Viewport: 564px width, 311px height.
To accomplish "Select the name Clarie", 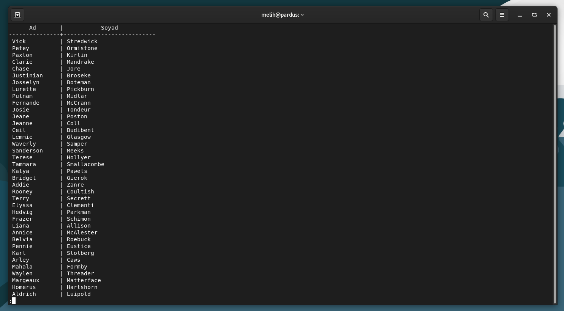I will [22, 62].
